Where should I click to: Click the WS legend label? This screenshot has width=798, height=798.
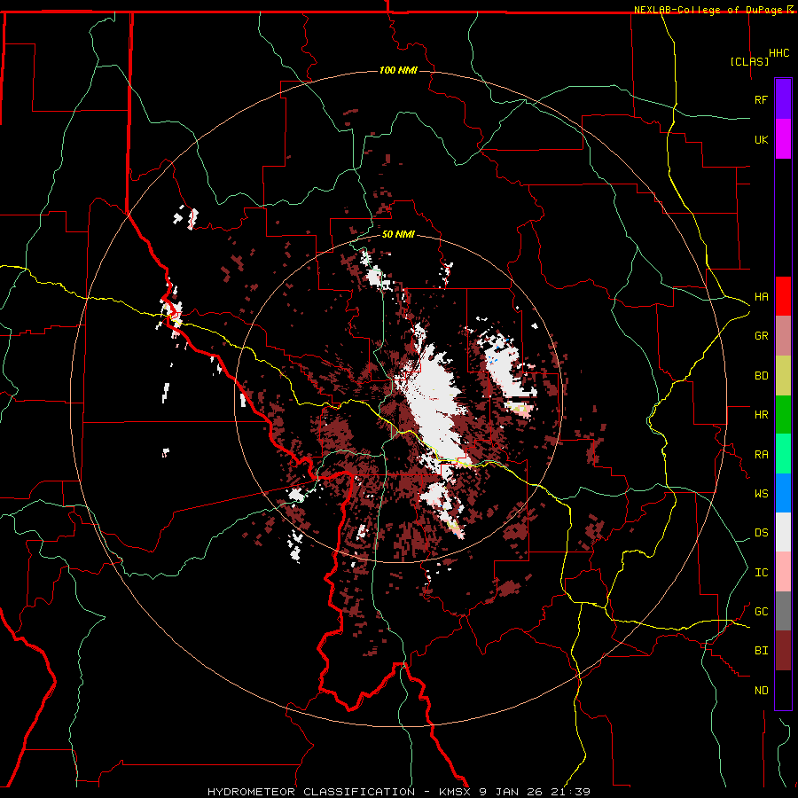pyautogui.click(x=761, y=494)
